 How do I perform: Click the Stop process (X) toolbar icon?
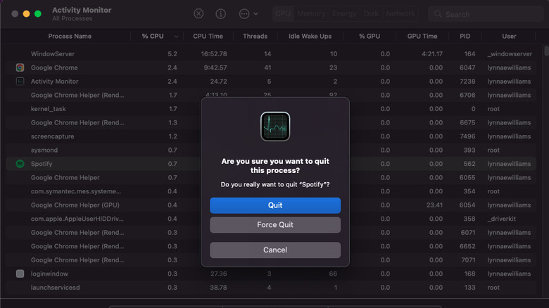coord(198,13)
